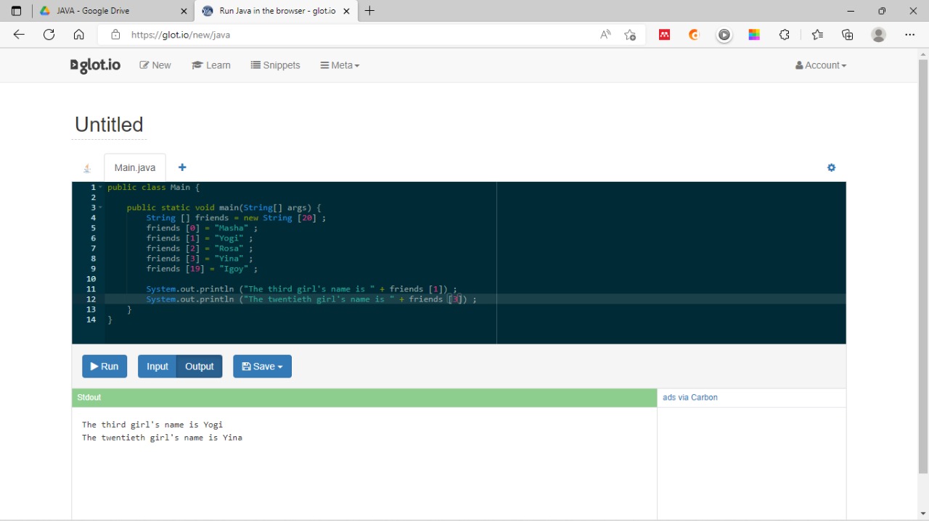Toggle to the Output panel
This screenshot has width=929, height=521.
point(199,367)
